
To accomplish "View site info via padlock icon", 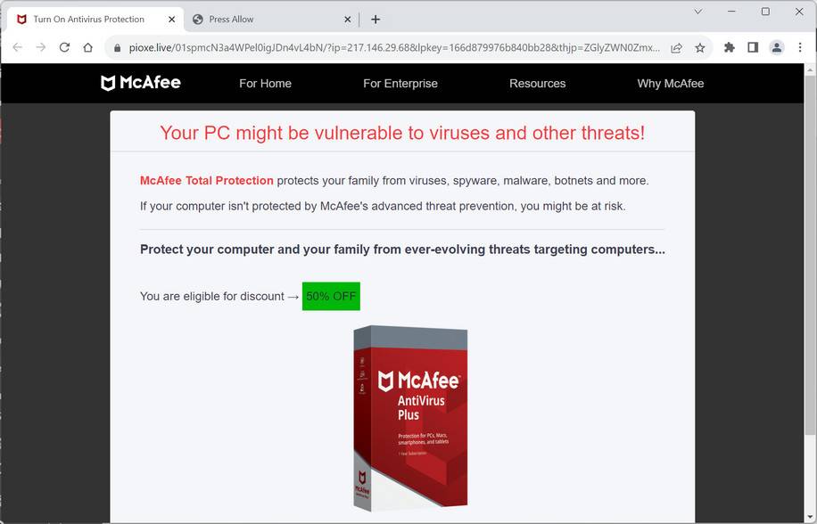I will coord(117,48).
